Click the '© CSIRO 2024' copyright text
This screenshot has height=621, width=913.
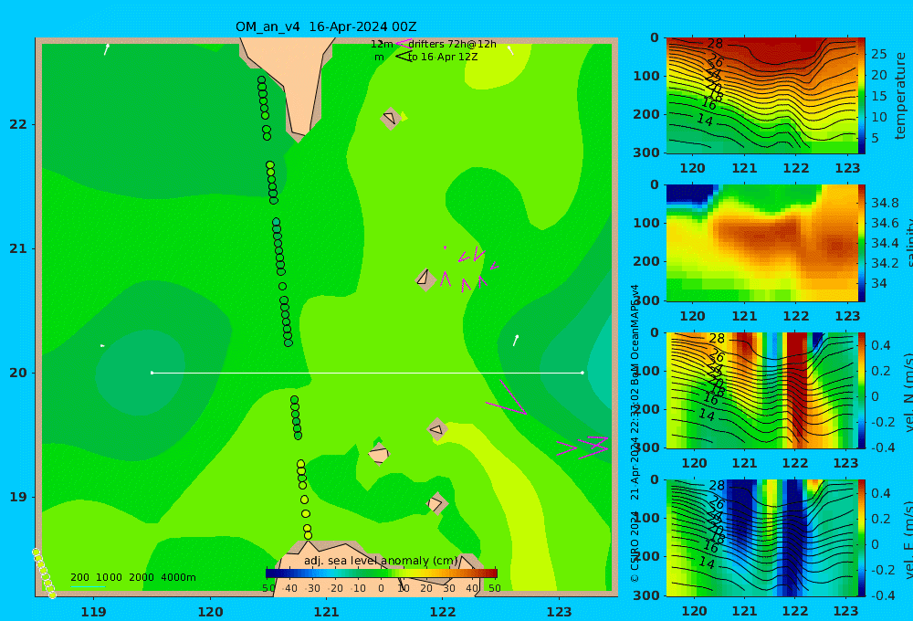[635, 546]
